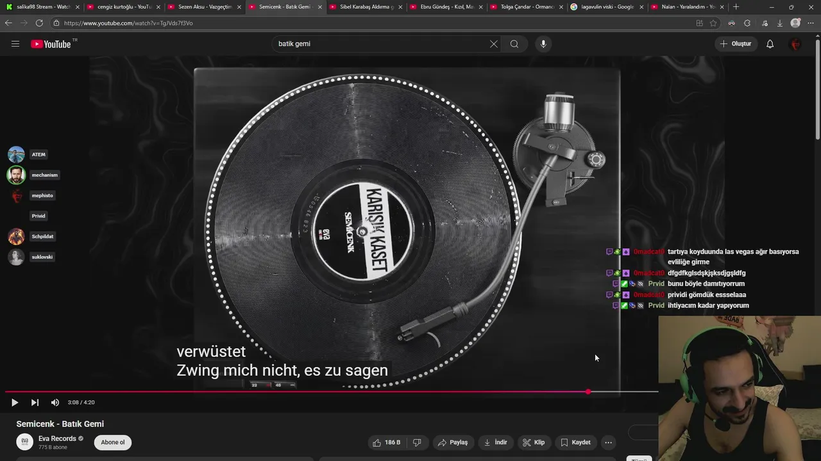Clear the search box with the X icon
The image size is (821, 461).
tap(494, 44)
